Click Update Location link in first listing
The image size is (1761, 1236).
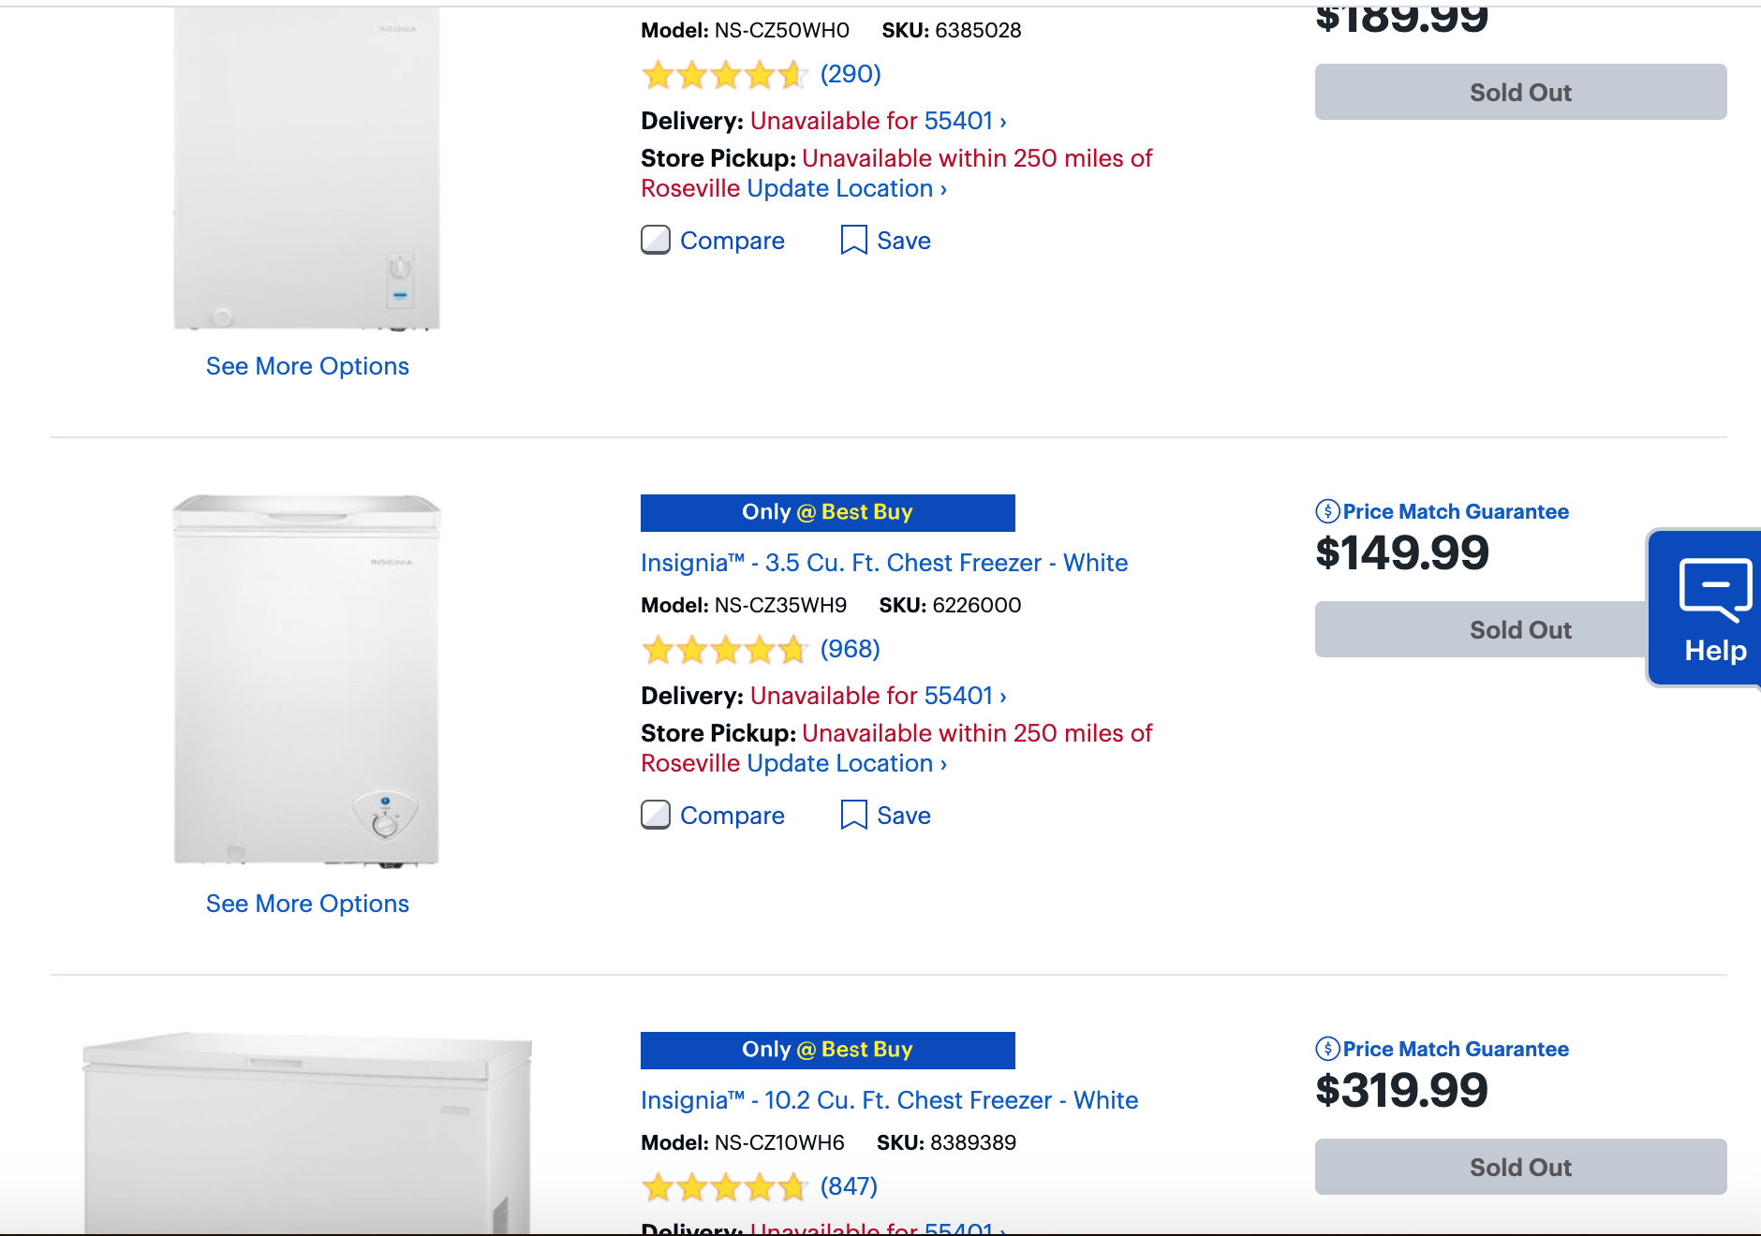pyautogui.click(x=847, y=188)
